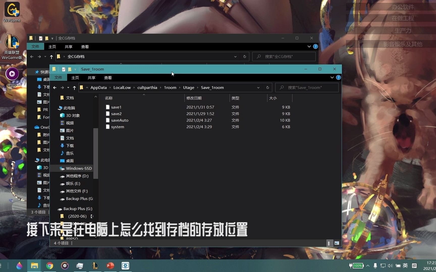
Task: Click the water-drop app icon in taskbar
Action: pos(19,266)
